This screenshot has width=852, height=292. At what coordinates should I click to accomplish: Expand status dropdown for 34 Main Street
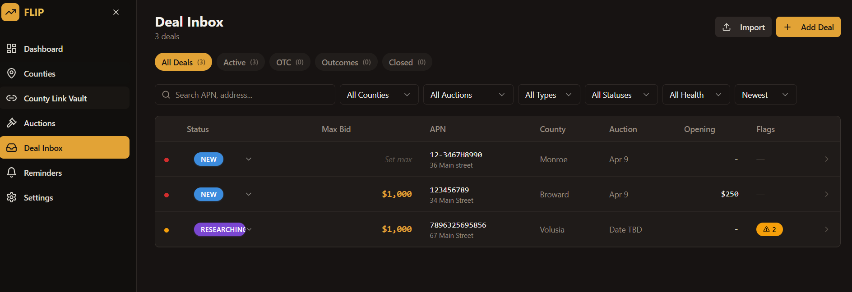tap(249, 194)
